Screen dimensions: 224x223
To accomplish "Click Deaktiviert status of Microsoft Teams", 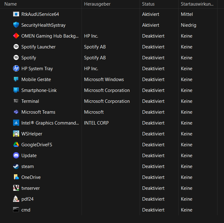I will (x=153, y=112).
